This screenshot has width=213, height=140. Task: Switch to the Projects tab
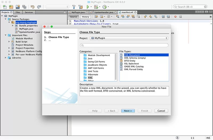[x=5, y=12]
